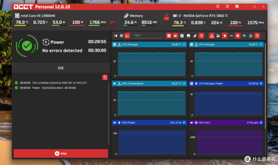Toggle the voltage battery sensor filter
The height and width of the screenshot is (165, 278).
218,36
